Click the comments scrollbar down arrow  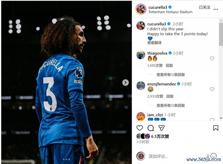(x=221, y=118)
